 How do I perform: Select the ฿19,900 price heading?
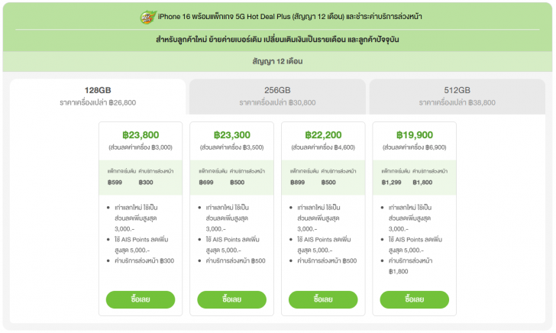415,134
